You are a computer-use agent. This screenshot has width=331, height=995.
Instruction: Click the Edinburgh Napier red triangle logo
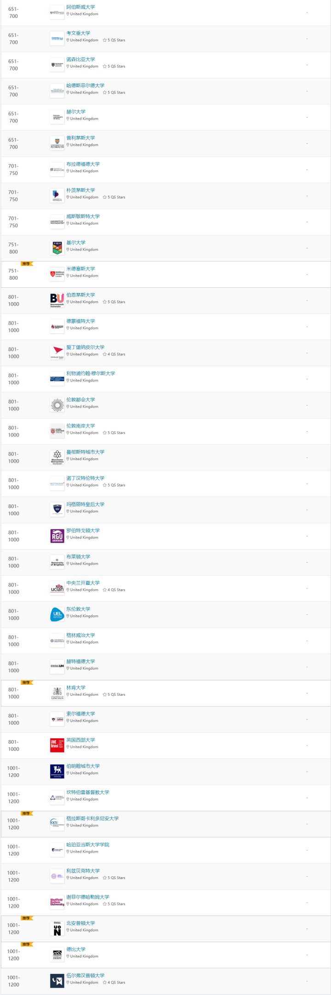point(57,353)
